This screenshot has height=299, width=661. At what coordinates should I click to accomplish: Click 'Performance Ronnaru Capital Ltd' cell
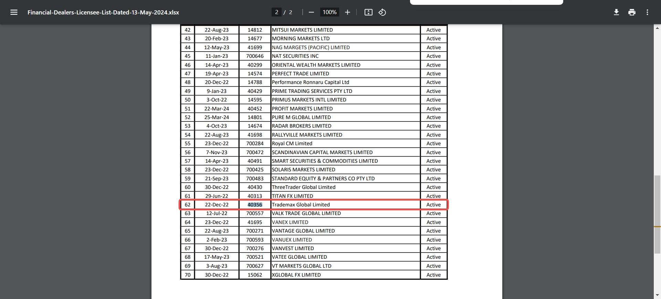coord(345,82)
